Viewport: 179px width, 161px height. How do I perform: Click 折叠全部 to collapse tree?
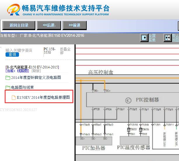click(x=65, y=51)
